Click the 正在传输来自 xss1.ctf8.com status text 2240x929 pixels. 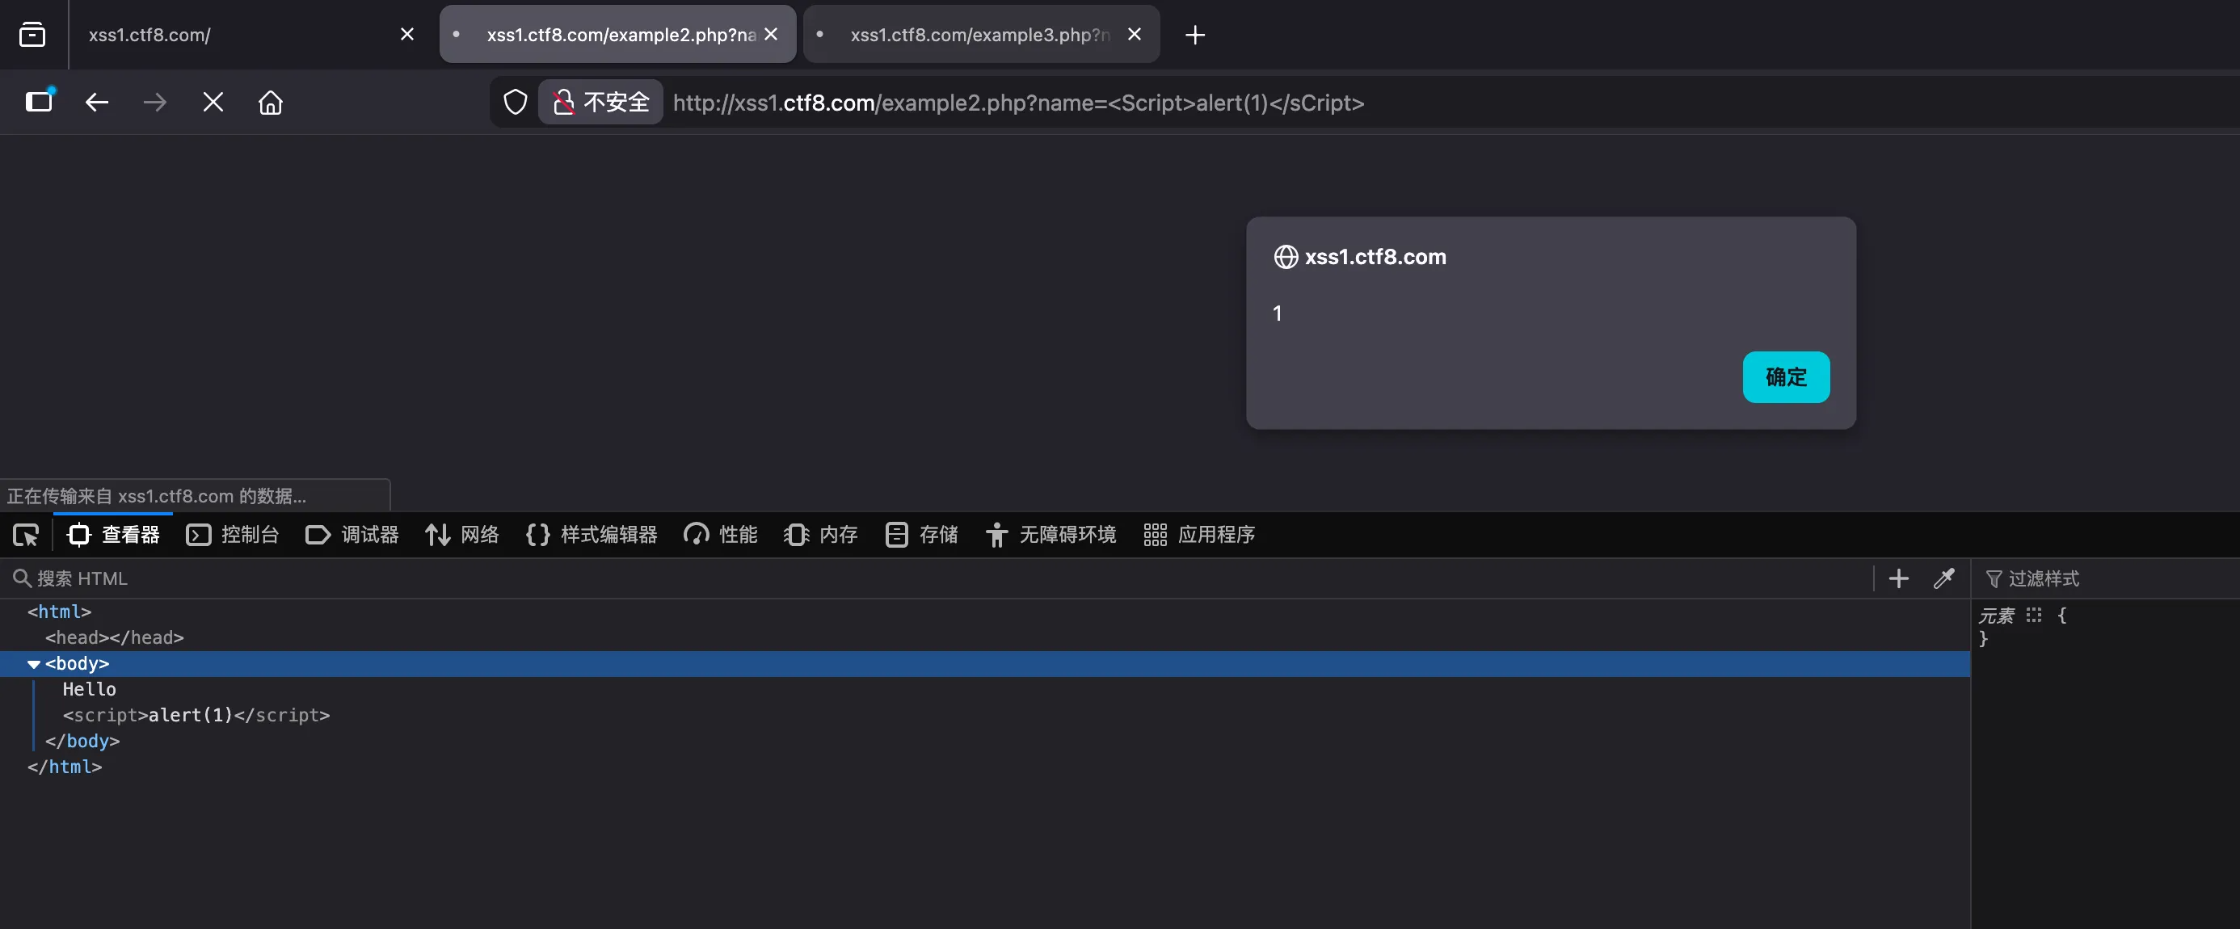point(157,496)
